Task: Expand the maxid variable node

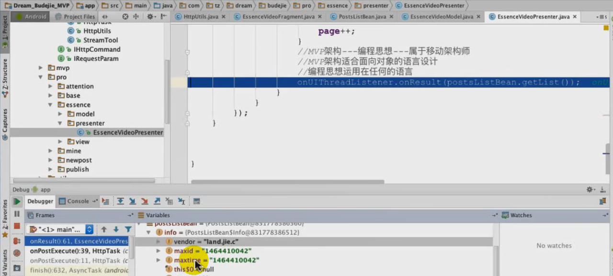Action: tap(159, 251)
